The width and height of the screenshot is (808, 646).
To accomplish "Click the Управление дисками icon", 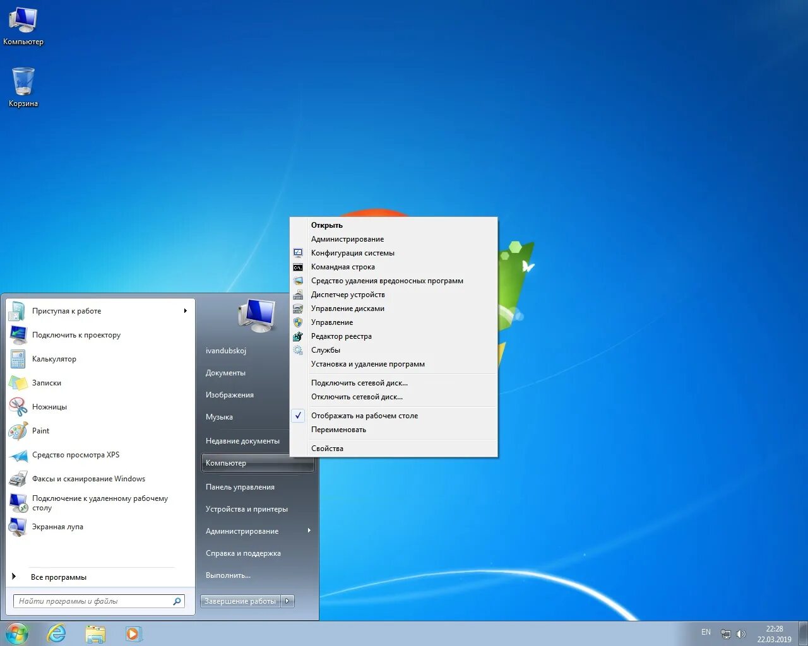I will [x=298, y=308].
